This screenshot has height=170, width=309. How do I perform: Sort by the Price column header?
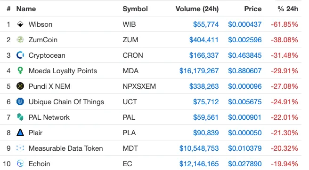253,9
